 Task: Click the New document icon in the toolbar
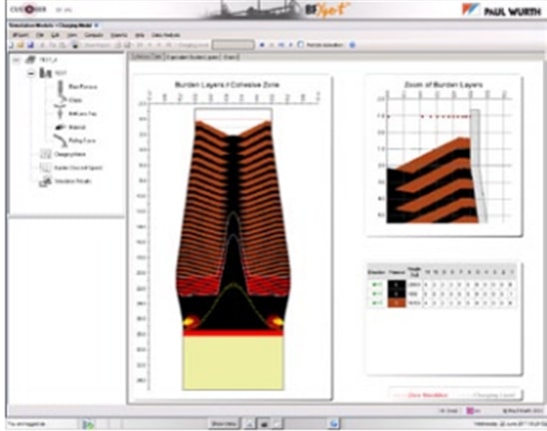click(x=11, y=45)
